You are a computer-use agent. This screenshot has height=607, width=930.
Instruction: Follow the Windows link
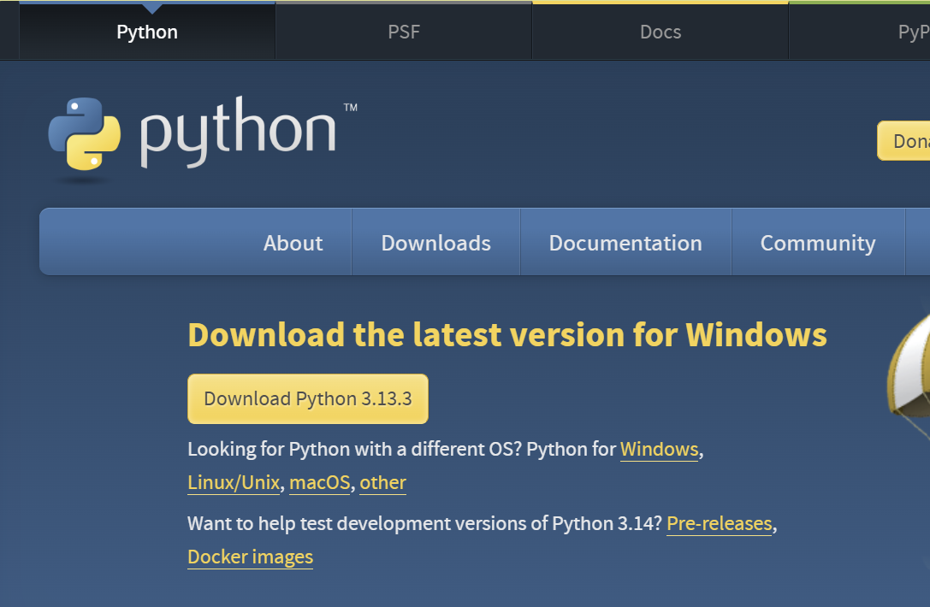[660, 450]
